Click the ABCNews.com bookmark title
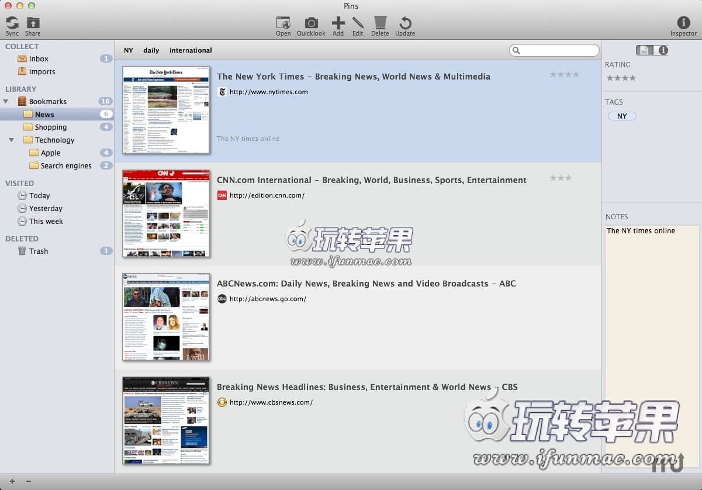Screen dimensions: 702x490 tap(366, 284)
